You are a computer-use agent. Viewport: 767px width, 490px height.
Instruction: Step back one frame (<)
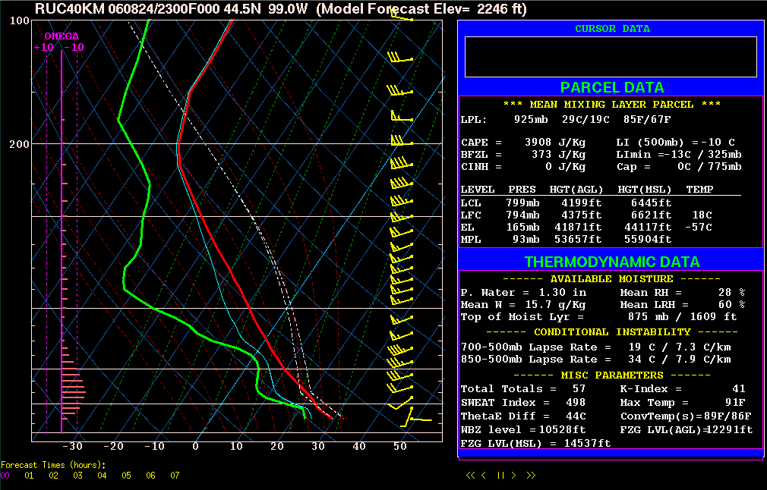(x=485, y=476)
